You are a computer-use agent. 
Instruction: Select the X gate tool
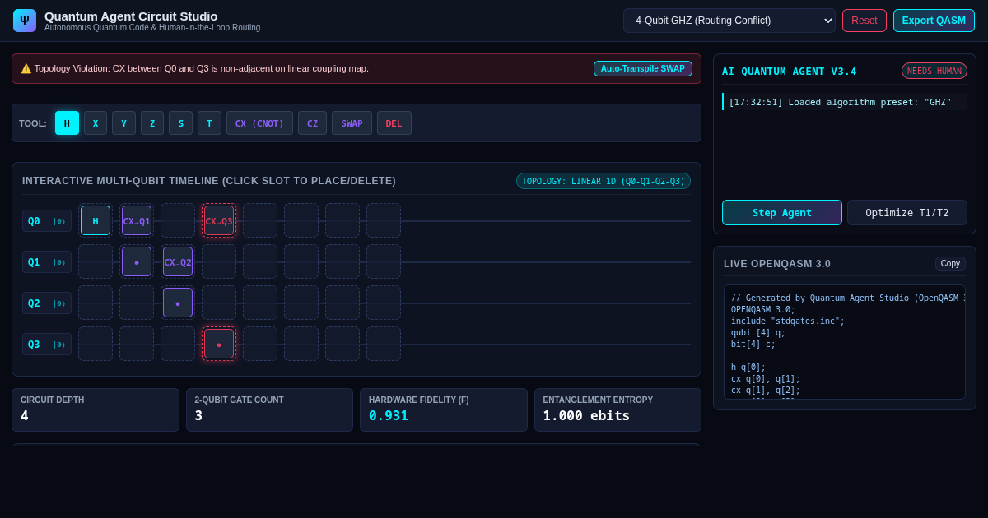pyautogui.click(x=96, y=123)
